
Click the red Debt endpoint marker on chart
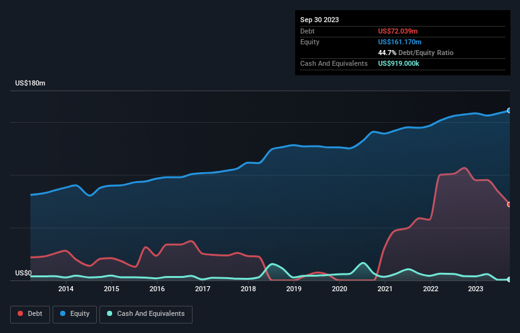pos(509,204)
